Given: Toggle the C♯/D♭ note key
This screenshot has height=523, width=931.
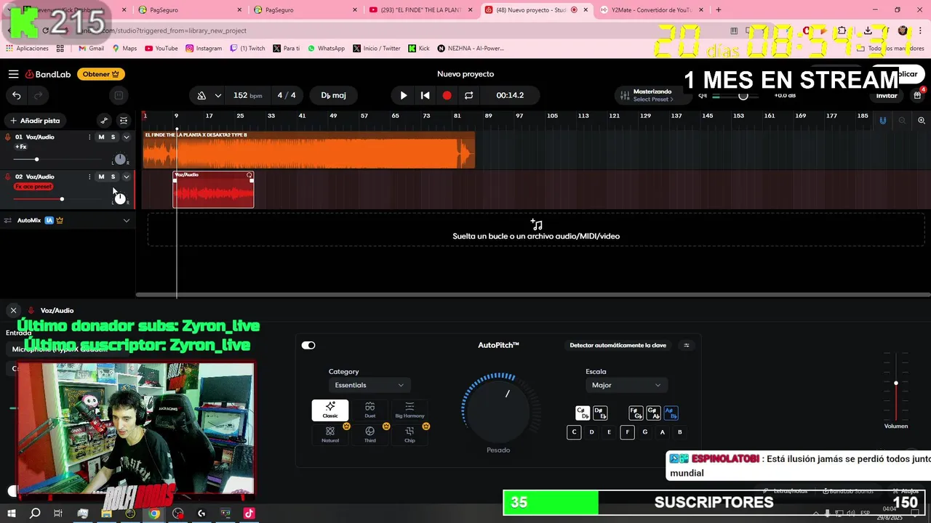Looking at the screenshot, I should 583,413.
